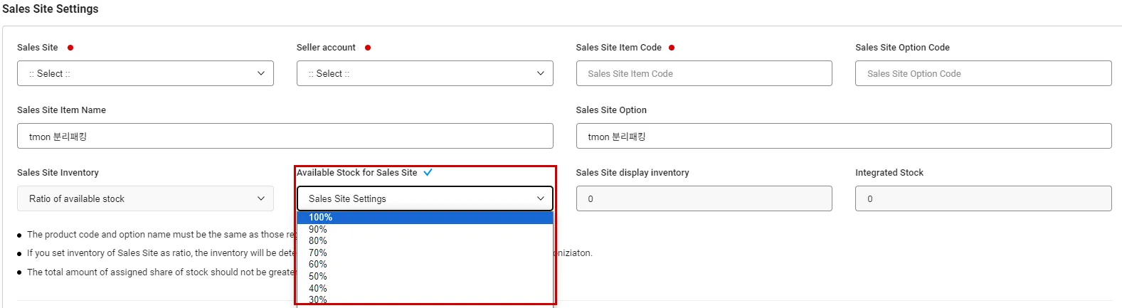The height and width of the screenshot is (308, 1122).
Task: Click the blue checkmark beside Available Stock
Action: pos(428,172)
